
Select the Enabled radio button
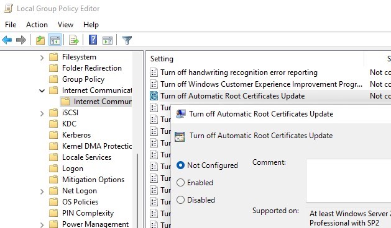point(180,183)
